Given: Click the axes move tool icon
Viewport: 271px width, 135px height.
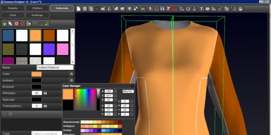Looking at the screenshot, I should [x=182, y=9].
